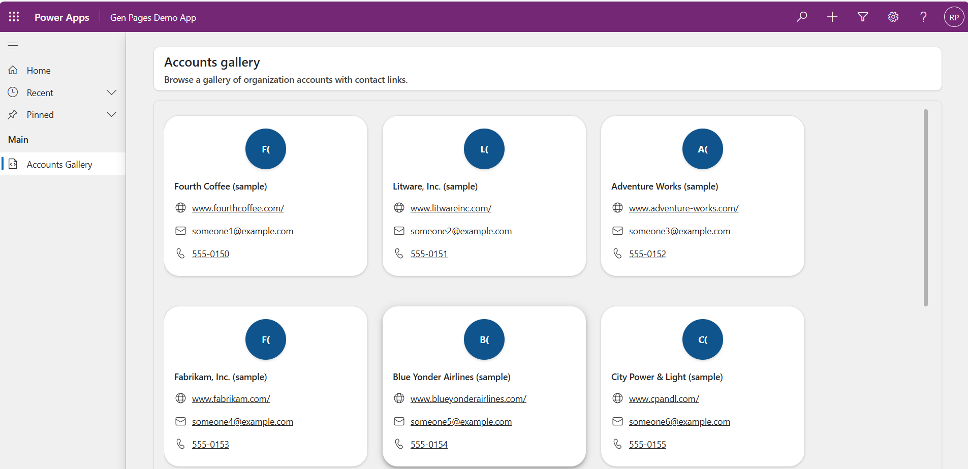The width and height of the screenshot is (968, 469).
Task: Click the RP account avatar
Action: pyautogui.click(x=954, y=17)
